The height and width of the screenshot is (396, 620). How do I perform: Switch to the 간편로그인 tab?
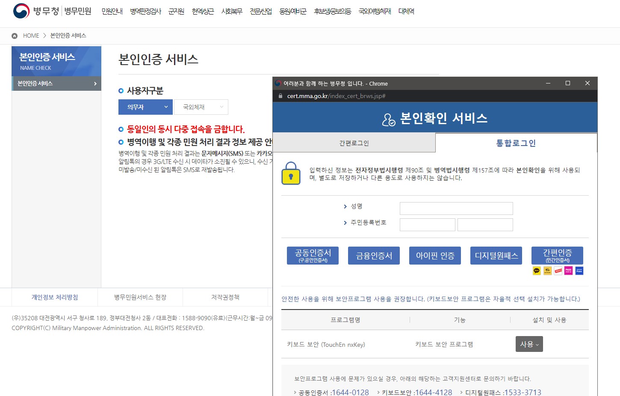(354, 143)
